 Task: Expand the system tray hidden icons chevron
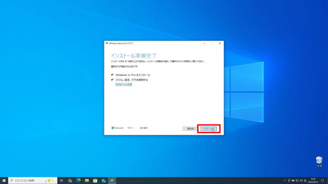[285, 180]
